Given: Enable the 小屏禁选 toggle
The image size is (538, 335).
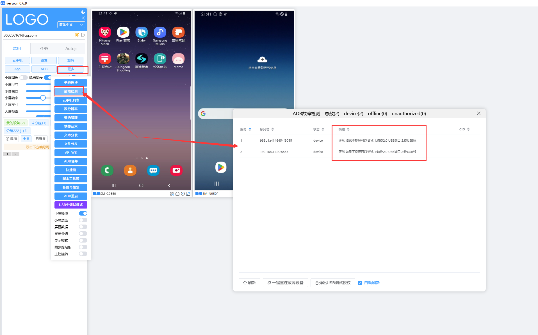Looking at the screenshot, I should pos(83,220).
